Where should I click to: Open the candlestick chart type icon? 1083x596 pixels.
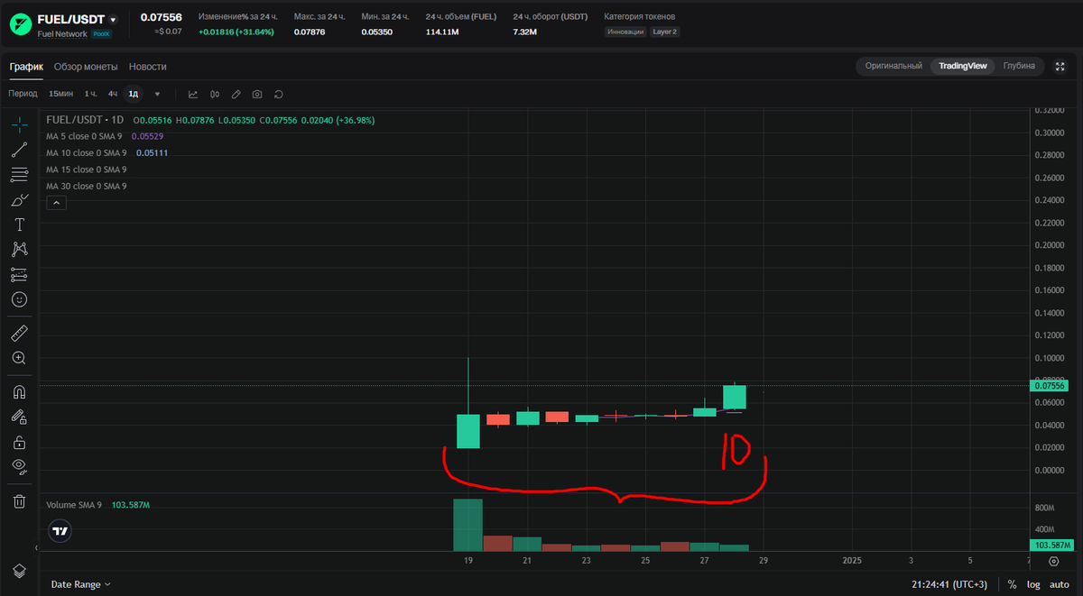point(215,94)
